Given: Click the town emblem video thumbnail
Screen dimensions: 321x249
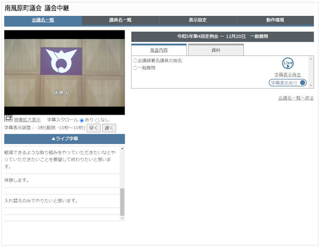Looking at the screenshot, I should [64, 72].
